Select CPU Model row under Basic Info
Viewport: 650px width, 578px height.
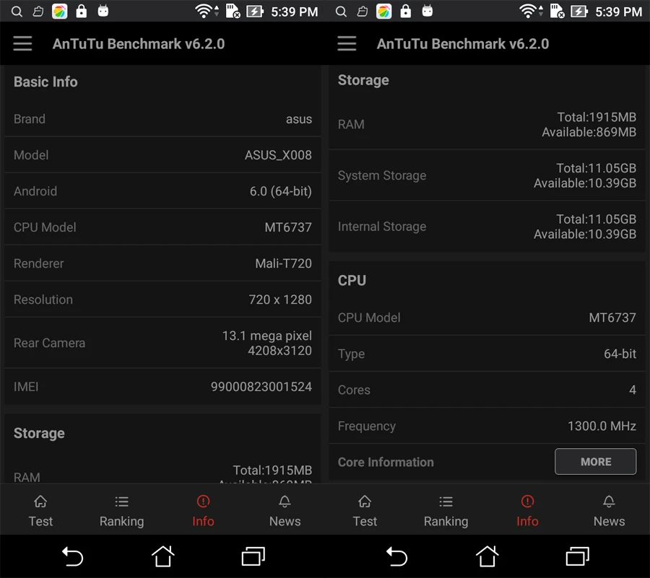point(162,227)
